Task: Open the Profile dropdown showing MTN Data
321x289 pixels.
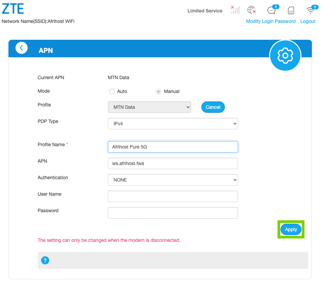Action: tap(149, 107)
